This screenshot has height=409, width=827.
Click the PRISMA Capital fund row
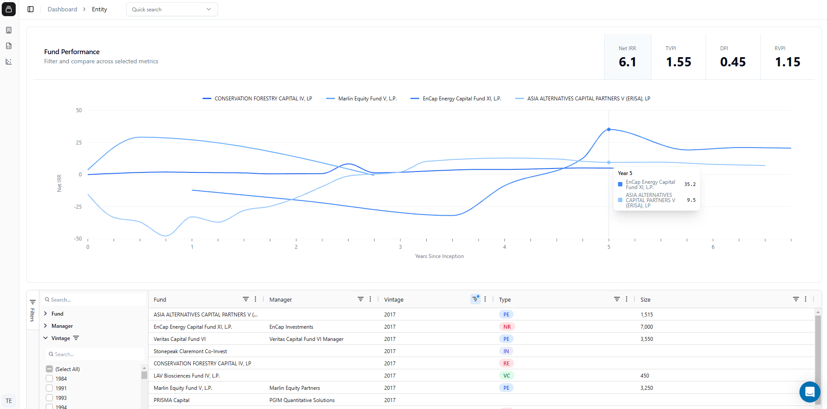(481, 400)
